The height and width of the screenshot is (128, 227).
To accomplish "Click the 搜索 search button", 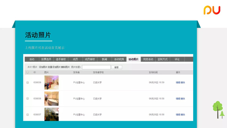I will [x=117, y=67].
